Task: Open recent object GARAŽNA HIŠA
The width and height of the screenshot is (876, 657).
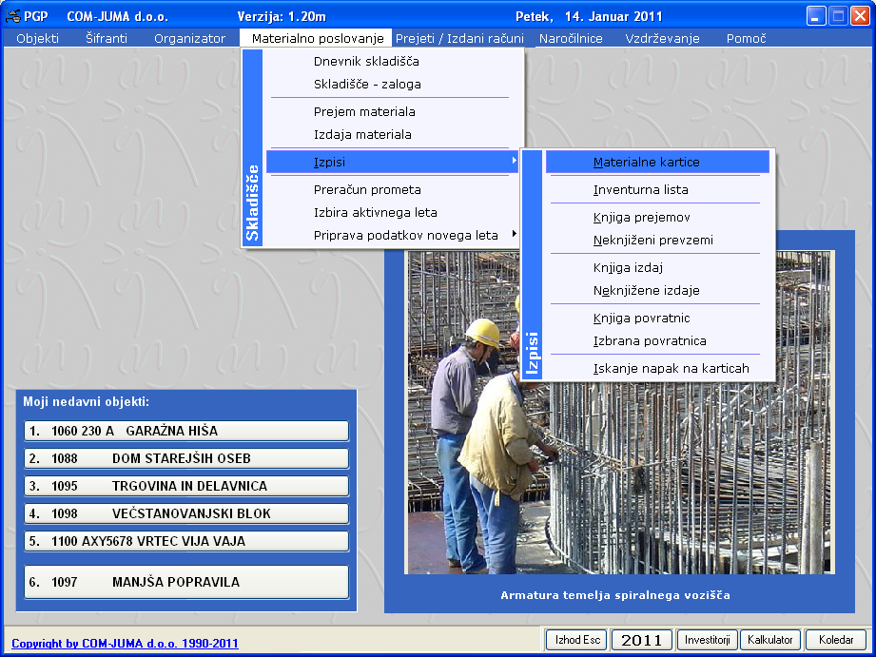Action: (x=186, y=431)
